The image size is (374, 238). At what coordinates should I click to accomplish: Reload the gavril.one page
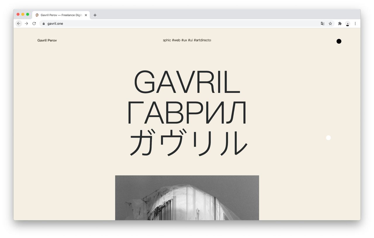pos(34,24)
